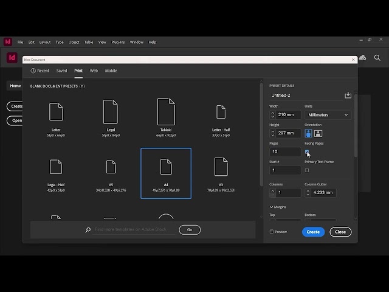Open the Object menu
This screenshot has height=292, width=389.
pos(74,42)
